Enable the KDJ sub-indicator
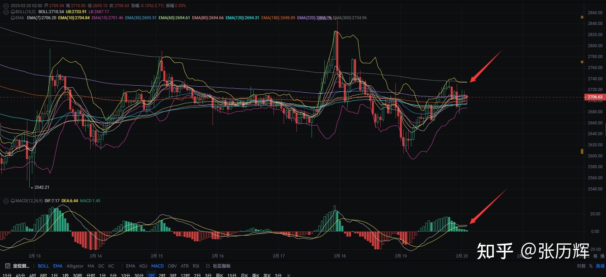The image size is (606, 277). click(x=143, y=266)
